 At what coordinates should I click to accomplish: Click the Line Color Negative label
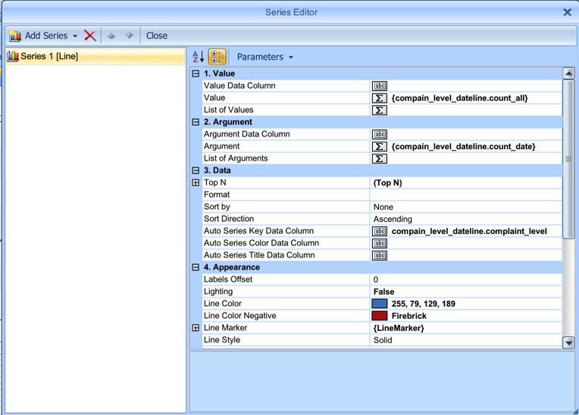point(240,316)
